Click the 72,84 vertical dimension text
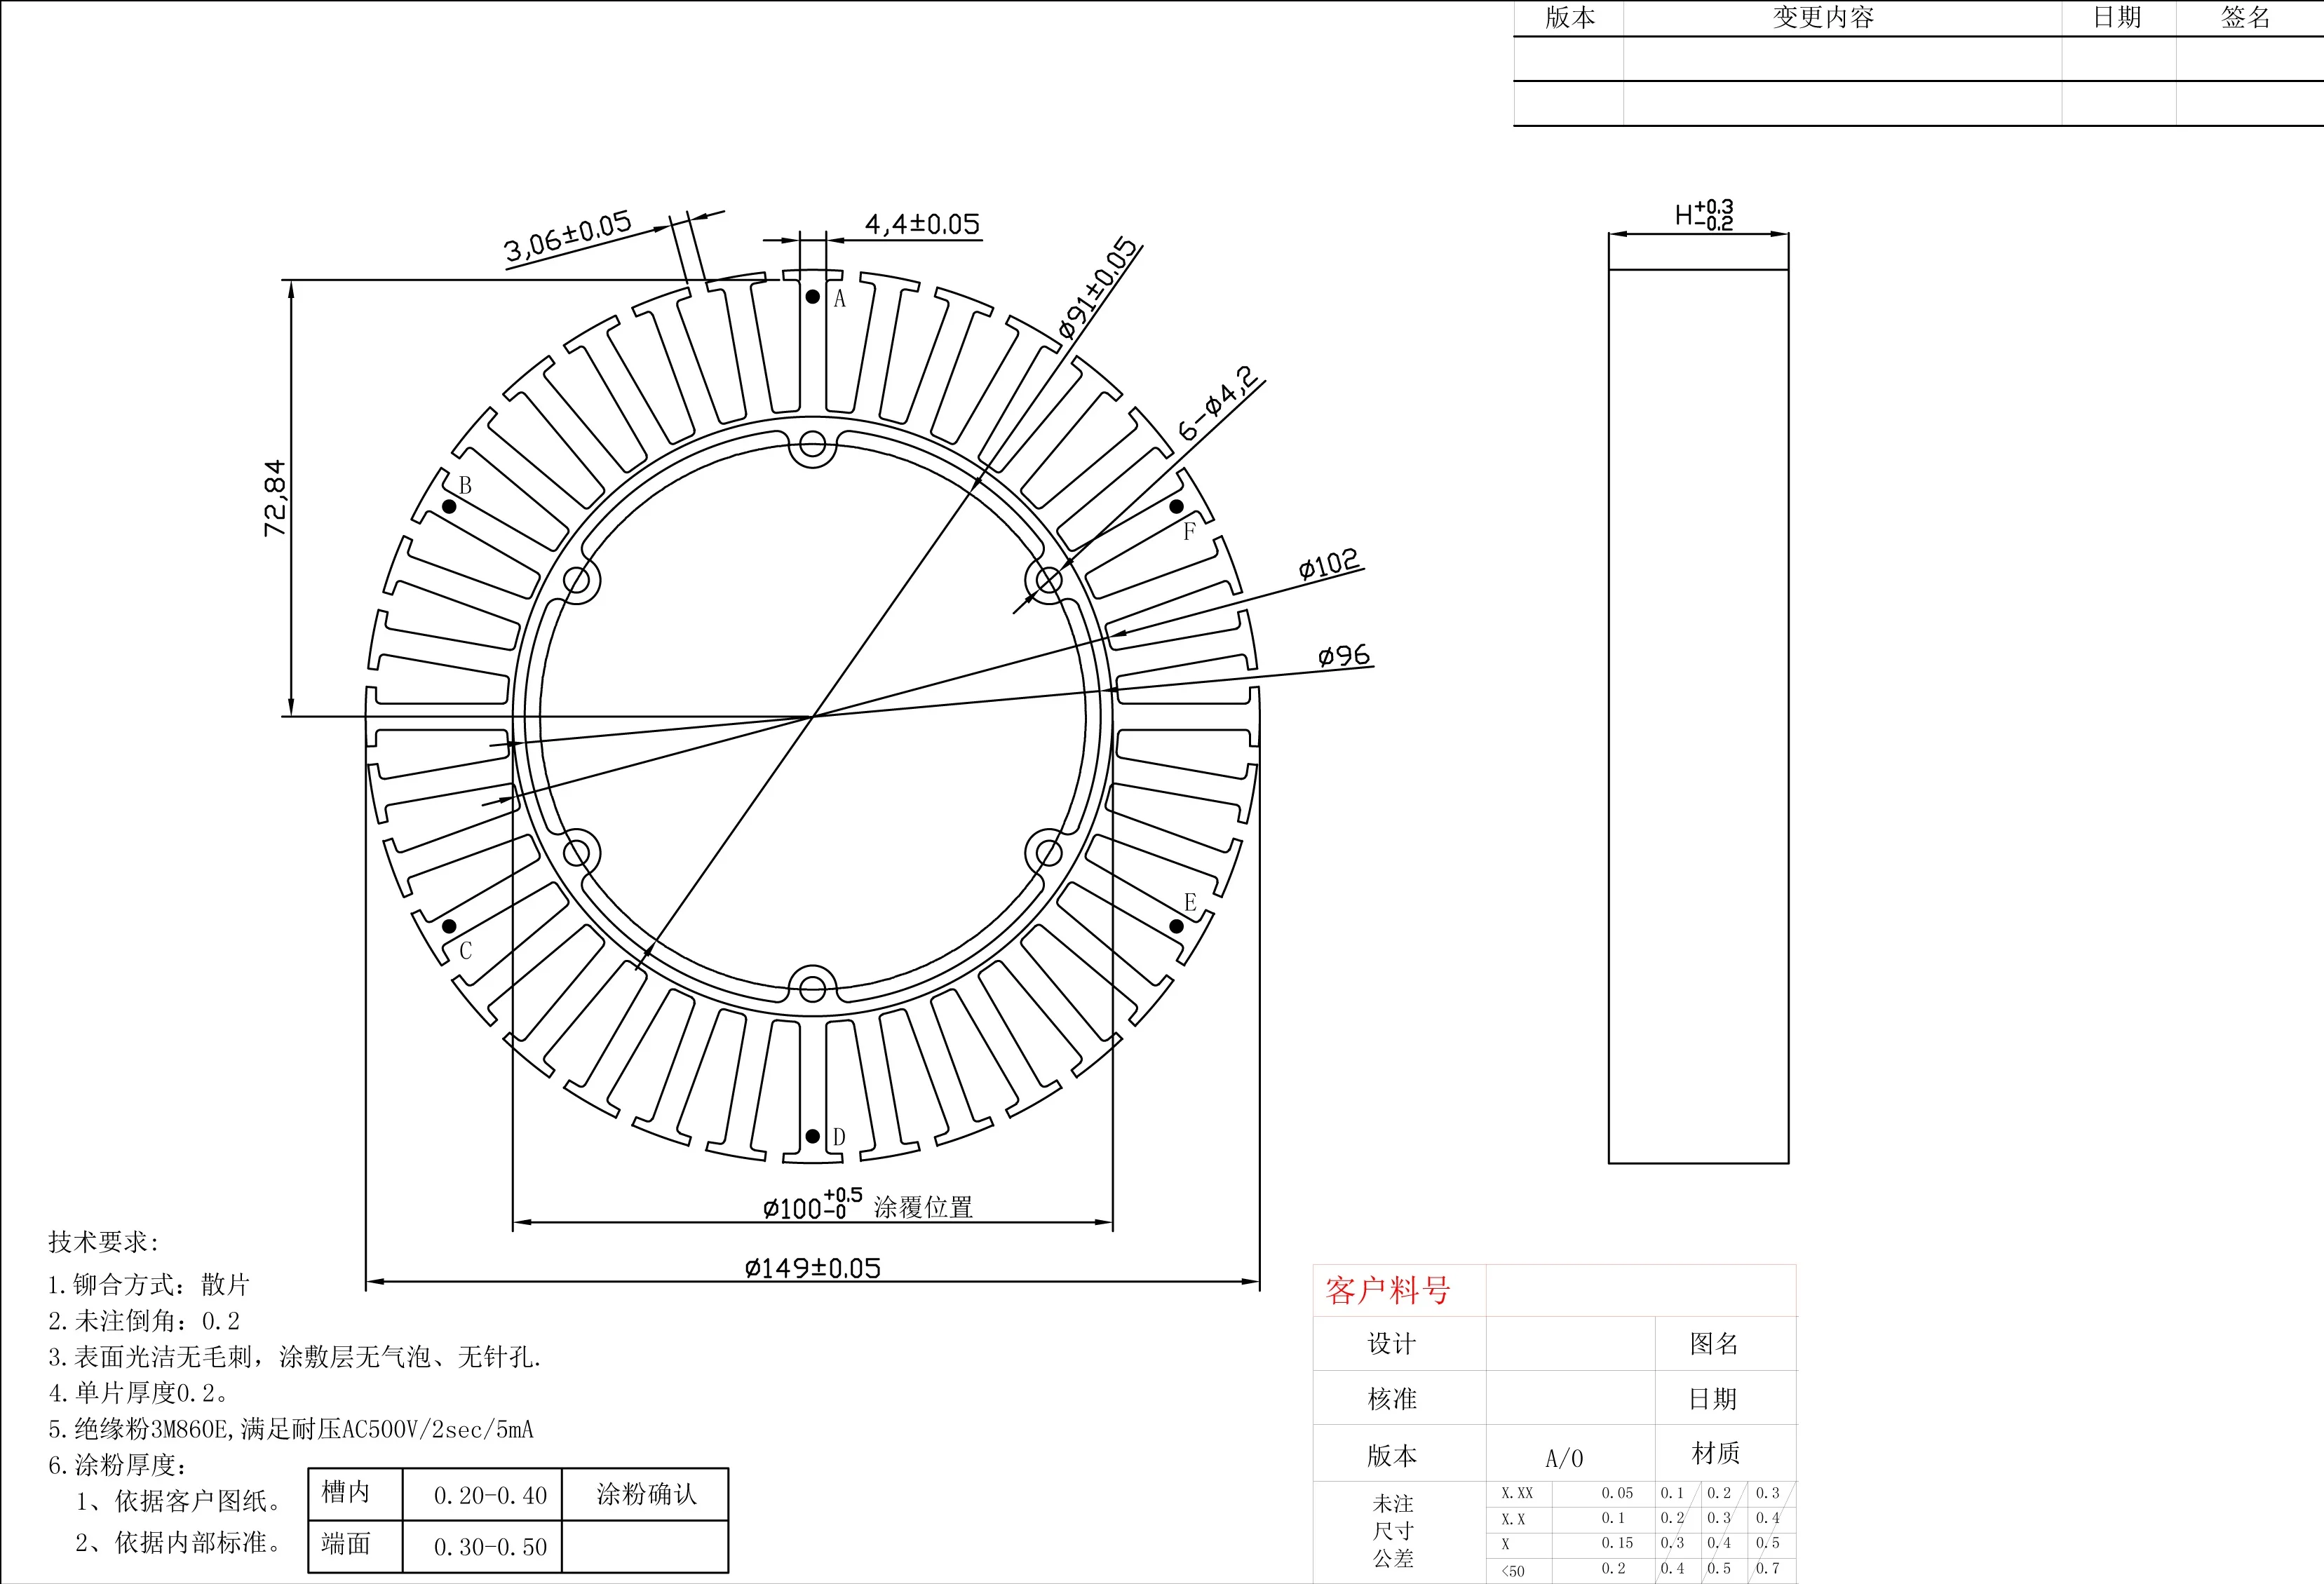2324x1584 pixels. click(x=275, y=498)
